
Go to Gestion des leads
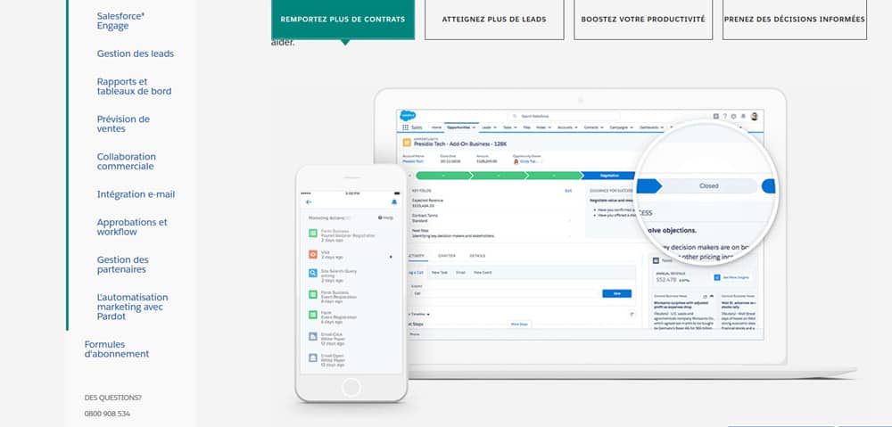click(x=136, y=53)
